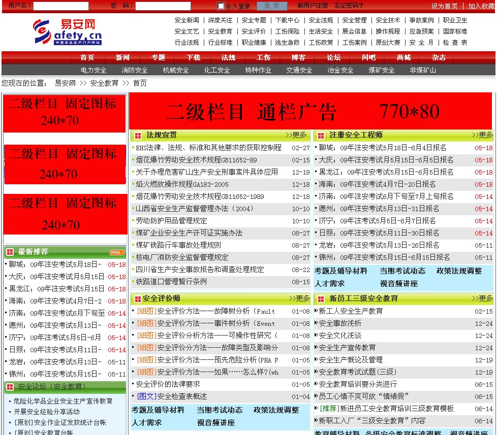Viewport: 497px width, 435px height.
Task: Go to 首页 in the red navigation bar
Action: [x=87, y=58]
